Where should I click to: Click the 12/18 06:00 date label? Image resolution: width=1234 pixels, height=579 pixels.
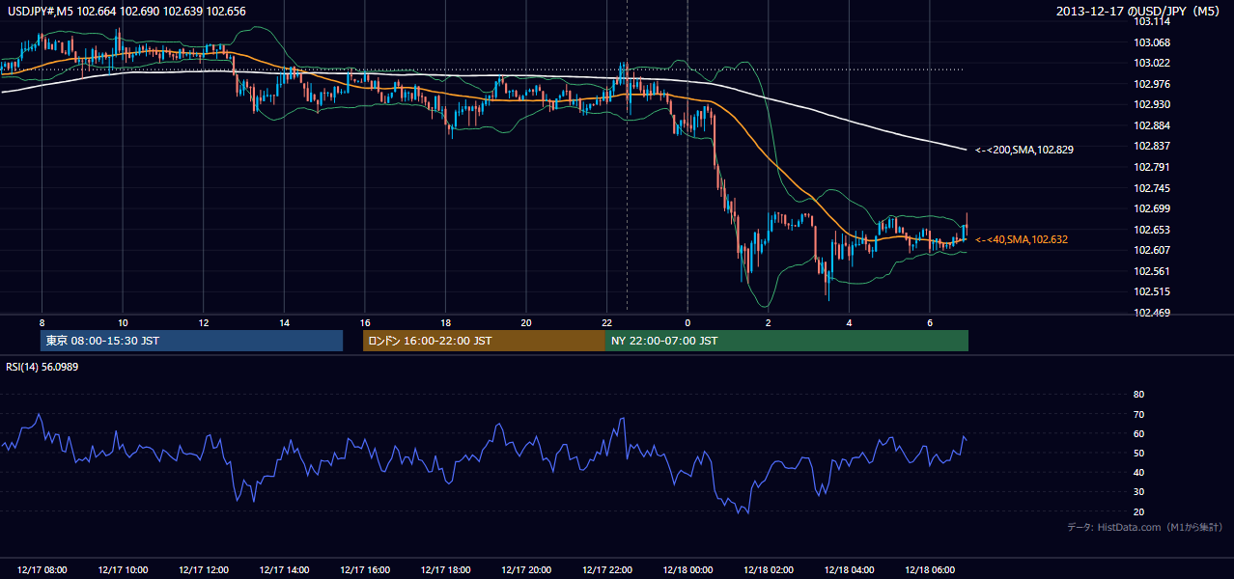coord(929,570)
